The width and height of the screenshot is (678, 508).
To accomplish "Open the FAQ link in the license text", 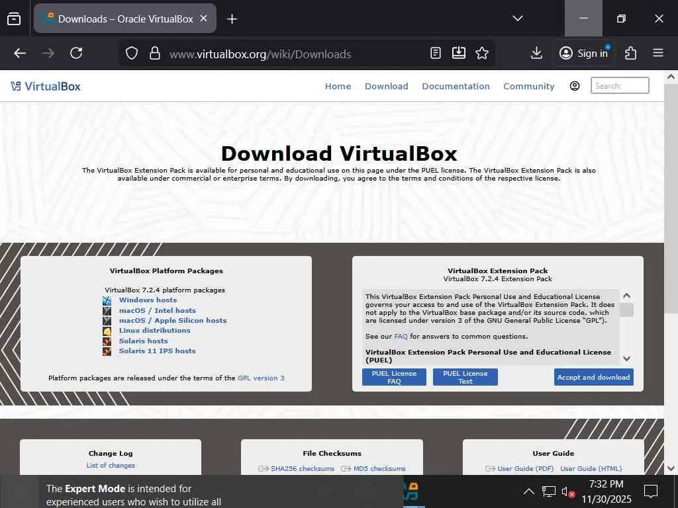I will 401,337.
